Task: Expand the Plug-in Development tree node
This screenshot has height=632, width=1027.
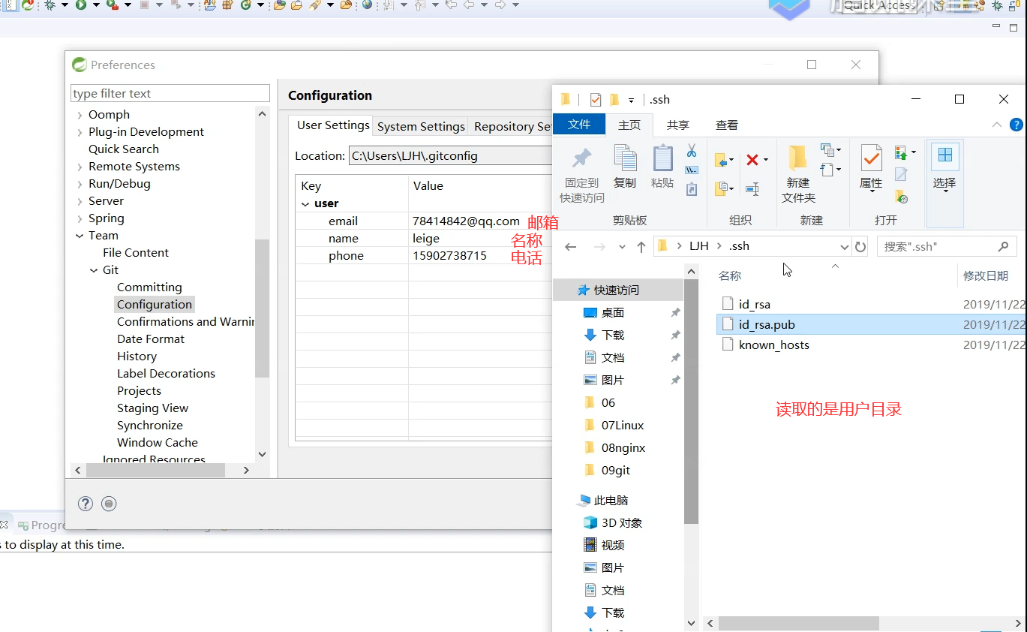Action: click(80, 132)
